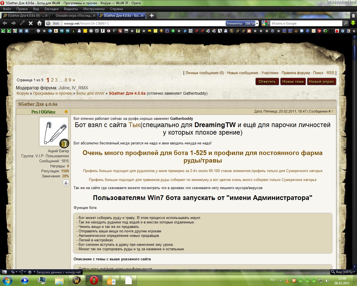
Task: Click the Элементы 168/168 loading progress bar
Action: [240, 23]
